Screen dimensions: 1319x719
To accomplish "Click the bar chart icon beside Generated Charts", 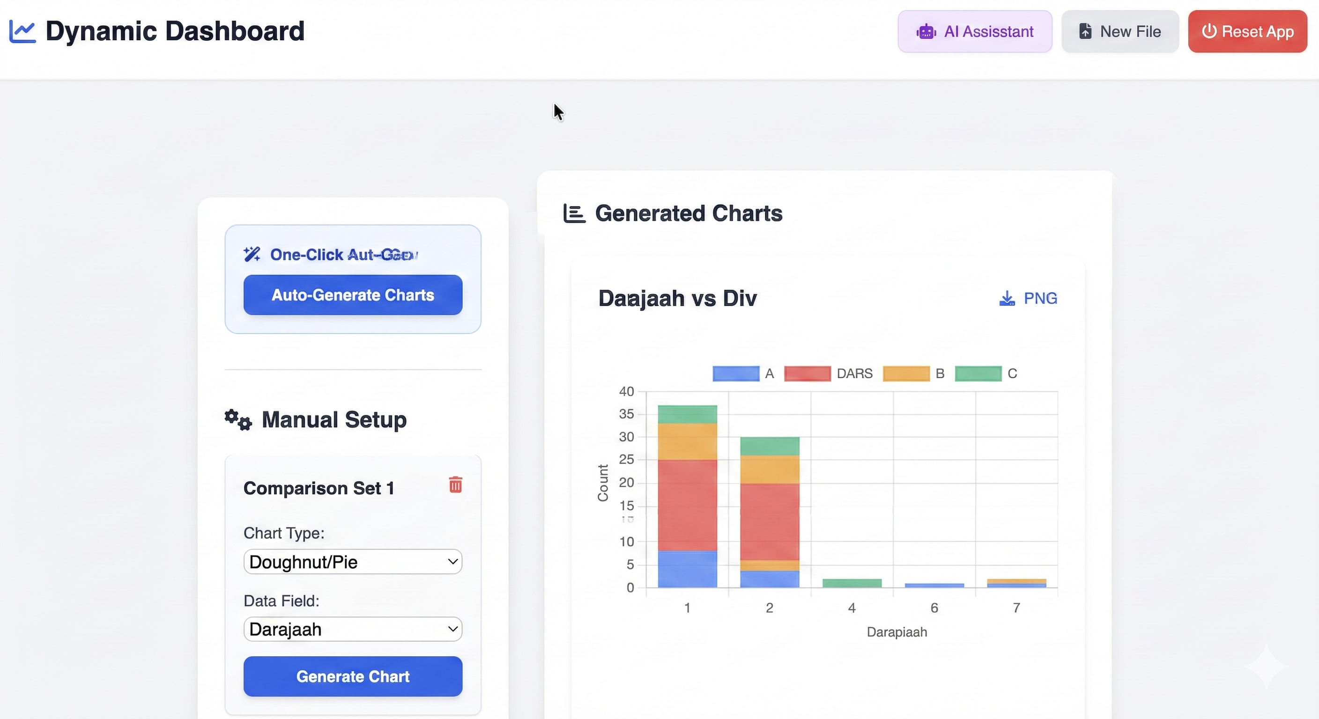I will click(x=573, y=214).
